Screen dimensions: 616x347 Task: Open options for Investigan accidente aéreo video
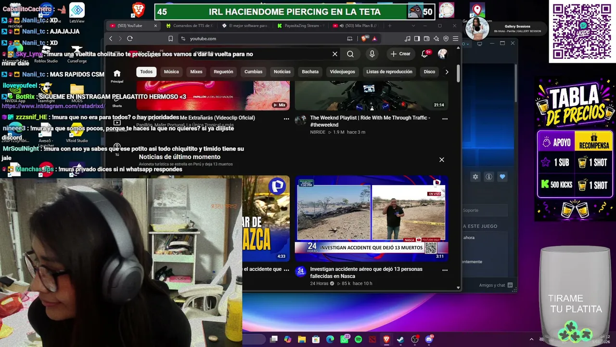[x=445, y=270]
